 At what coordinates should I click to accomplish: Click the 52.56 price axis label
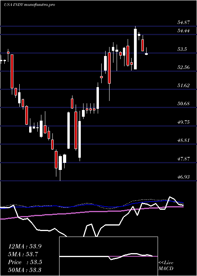[x=184, y=67]
